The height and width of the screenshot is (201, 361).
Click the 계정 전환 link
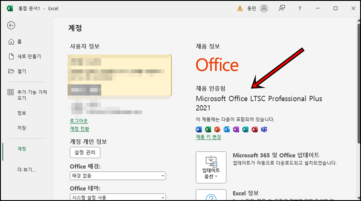pos(80,129)
